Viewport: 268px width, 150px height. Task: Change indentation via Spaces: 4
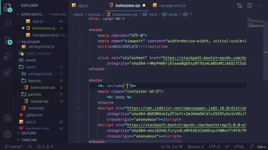tap(195, 146)
